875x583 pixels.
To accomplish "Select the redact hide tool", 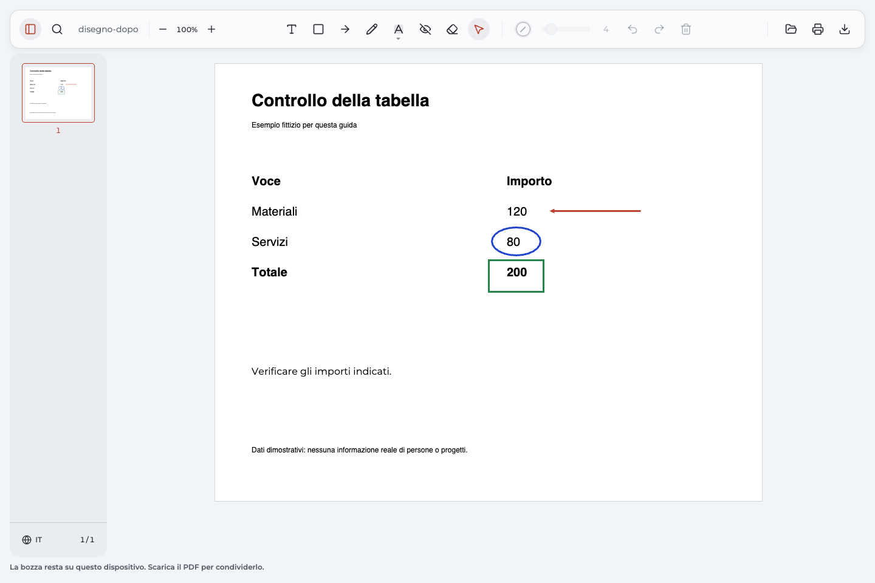I will tap(425, 29).
